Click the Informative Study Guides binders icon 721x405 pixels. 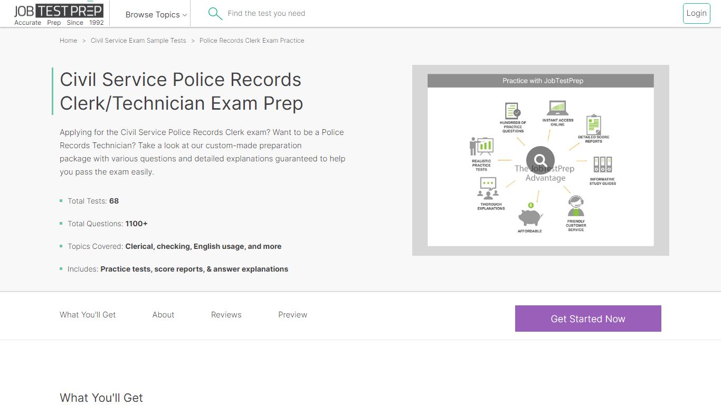(602, 165)
